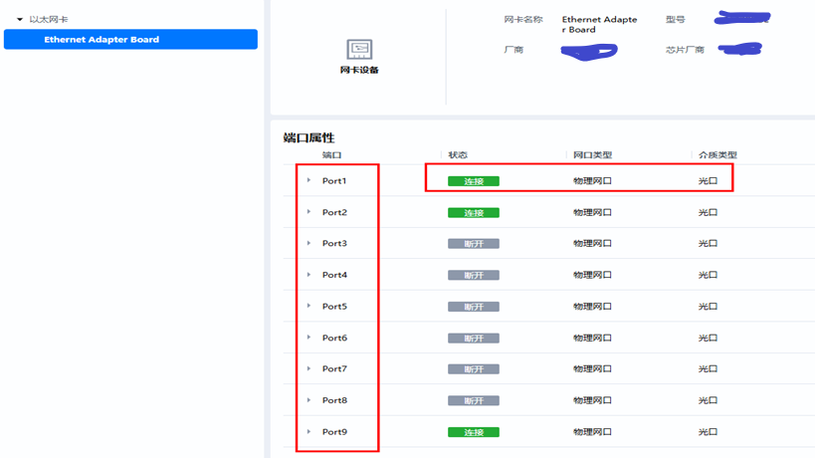Click the 网口类型 column header
This screenshot has width=822, height=460.
point(592,155)
